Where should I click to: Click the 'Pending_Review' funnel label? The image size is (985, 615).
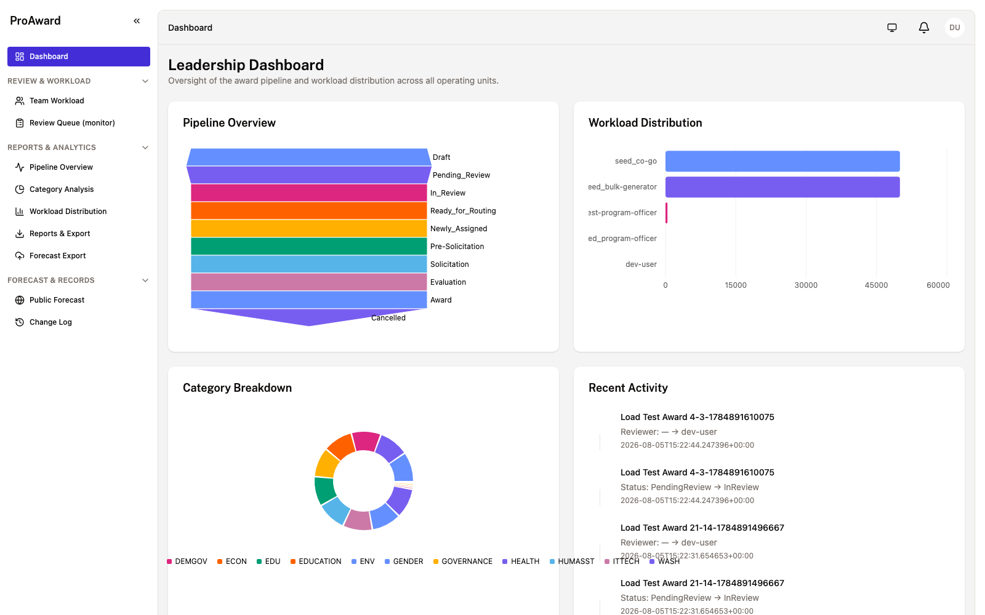[x=461, y=175]
